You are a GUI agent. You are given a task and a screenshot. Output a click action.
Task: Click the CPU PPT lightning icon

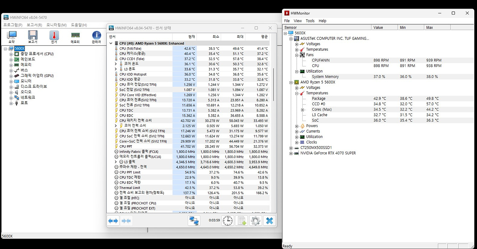coord(116,146)
